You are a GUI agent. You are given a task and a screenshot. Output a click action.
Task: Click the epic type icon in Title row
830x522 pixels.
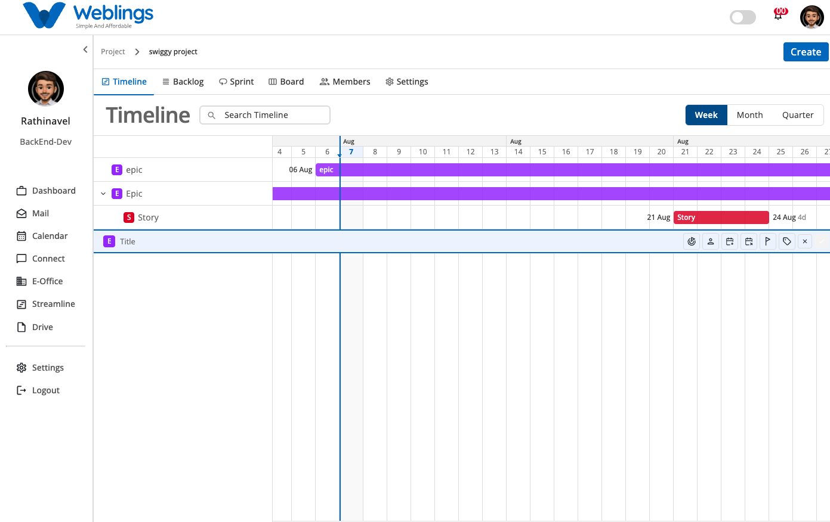coord(109,241)
